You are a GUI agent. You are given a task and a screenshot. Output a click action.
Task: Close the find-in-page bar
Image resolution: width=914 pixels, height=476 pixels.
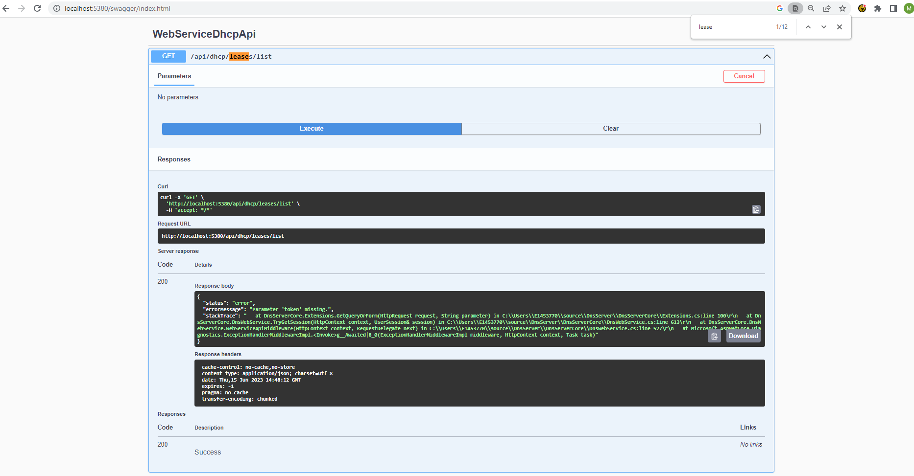pyautogui.click(x=840, y=27)
